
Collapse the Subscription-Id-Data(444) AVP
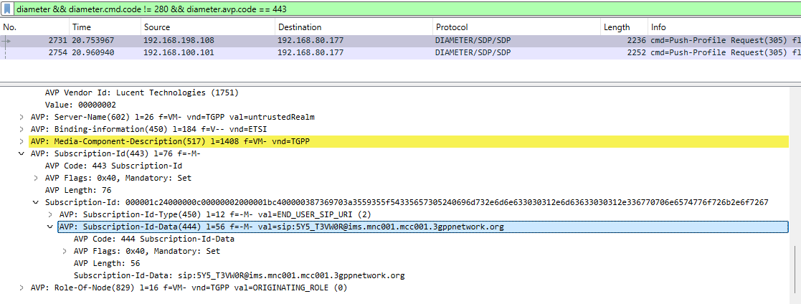click(x=50, y=227)
